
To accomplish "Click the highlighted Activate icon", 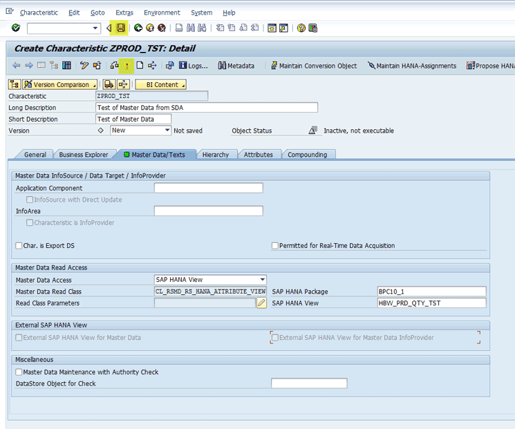I will [x=127, y=66].
